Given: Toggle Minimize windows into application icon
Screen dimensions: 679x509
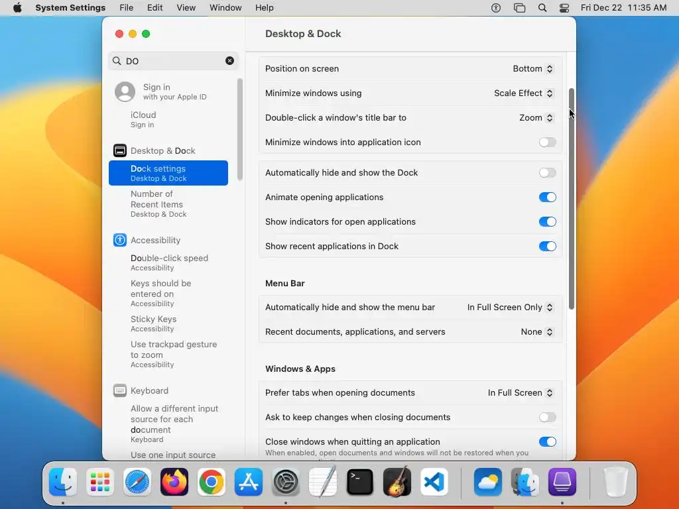Looking at the screenshot, I should (547, 142).
